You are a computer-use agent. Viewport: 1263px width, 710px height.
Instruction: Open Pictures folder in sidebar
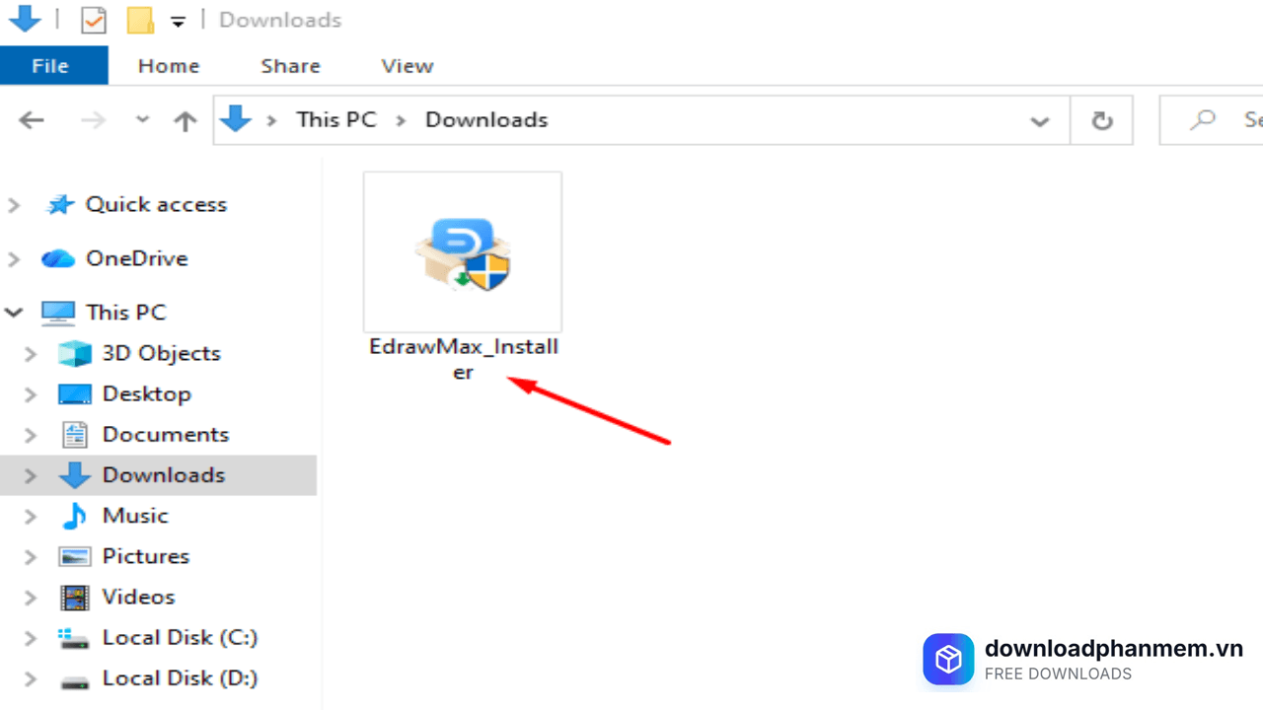[145, 555]
